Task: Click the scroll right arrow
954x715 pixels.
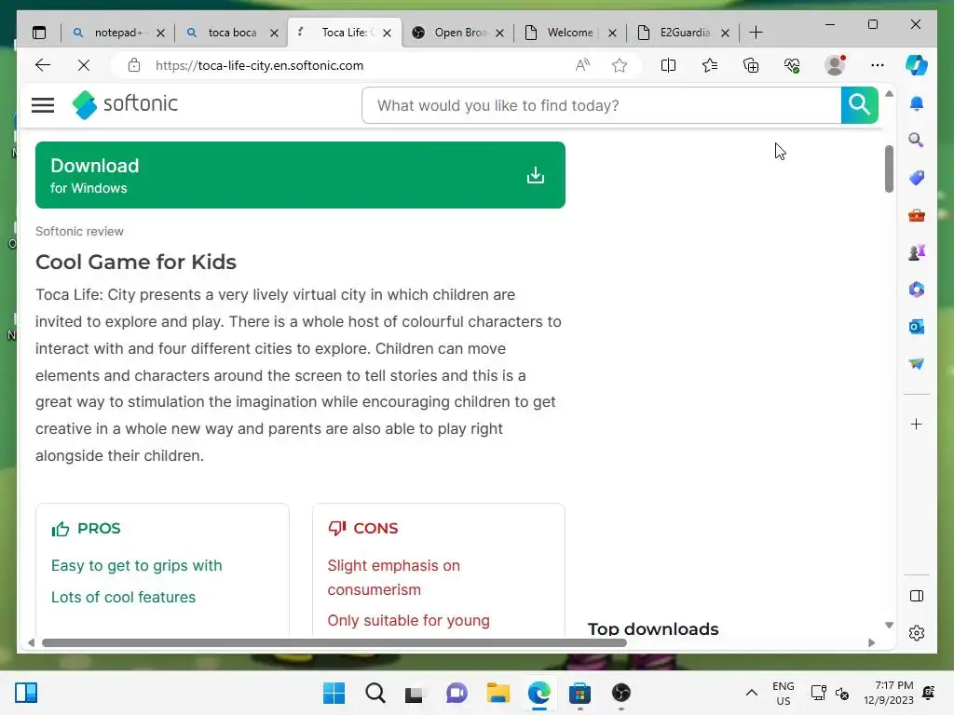Action: 871,642
